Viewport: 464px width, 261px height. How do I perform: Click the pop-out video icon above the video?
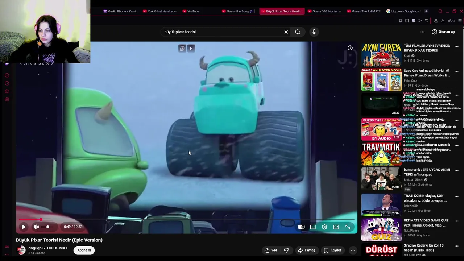pos(182,48)
